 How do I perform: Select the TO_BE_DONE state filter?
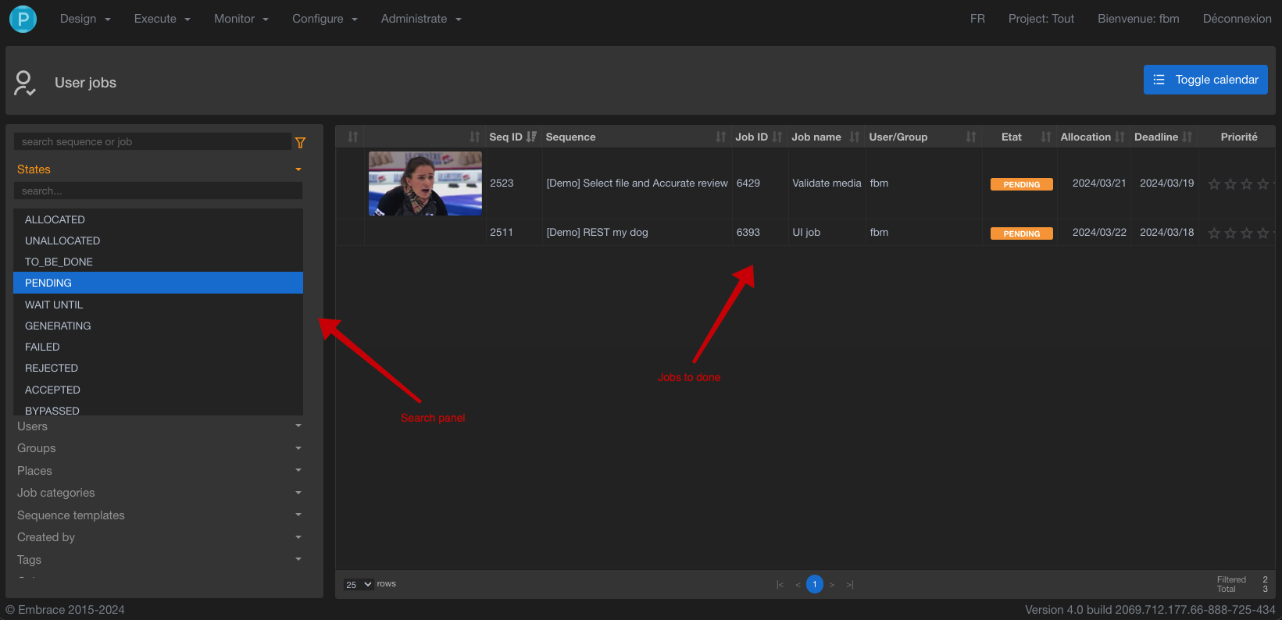pyautogui.click(x=158, y=262)
